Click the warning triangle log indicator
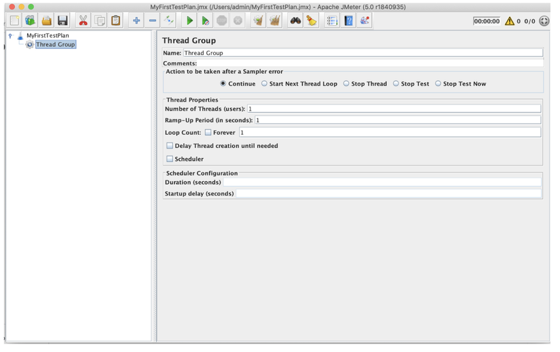Screen dimensions: 560x352 pyautogui.click(x=510, y=21)
